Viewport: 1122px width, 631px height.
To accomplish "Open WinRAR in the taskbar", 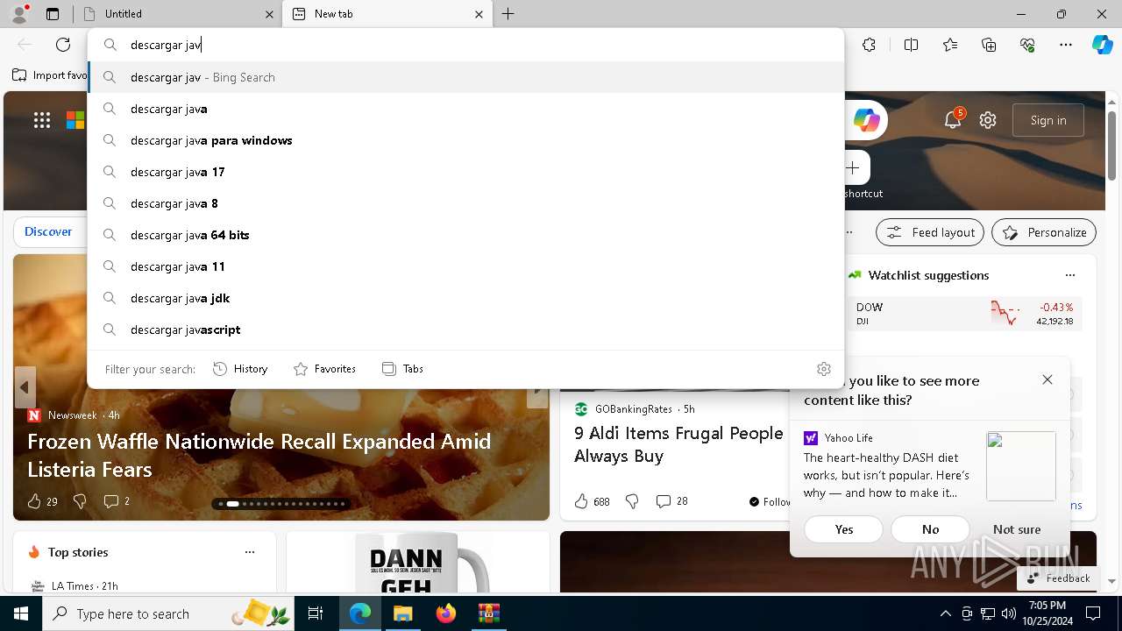I will [488, 613].
